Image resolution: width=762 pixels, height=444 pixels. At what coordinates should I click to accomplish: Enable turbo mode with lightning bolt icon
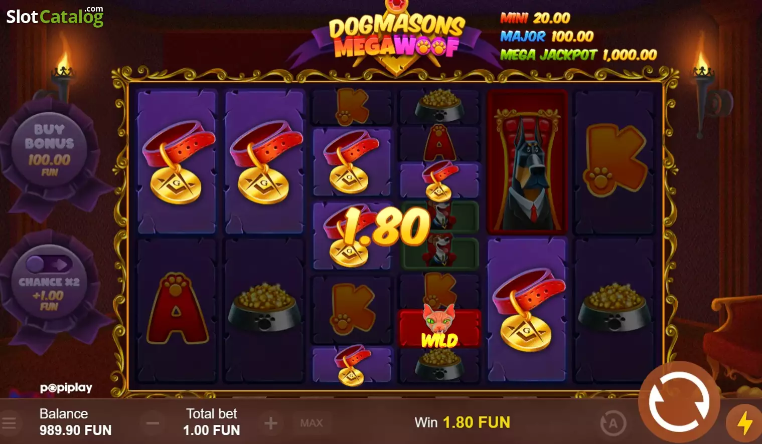click(x=744, y=423)
